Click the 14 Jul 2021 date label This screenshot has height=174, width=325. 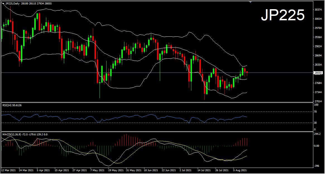pyautogui.click(x=204, y=170)
